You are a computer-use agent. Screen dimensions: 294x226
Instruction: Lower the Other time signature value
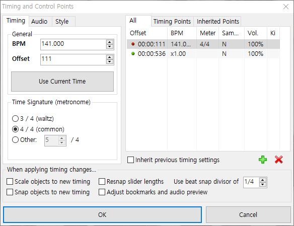62,142
